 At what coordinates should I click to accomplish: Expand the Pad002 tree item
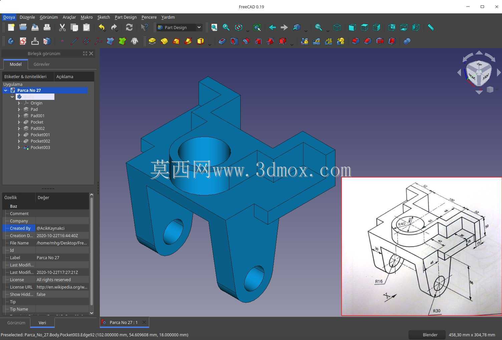[19, 129]
